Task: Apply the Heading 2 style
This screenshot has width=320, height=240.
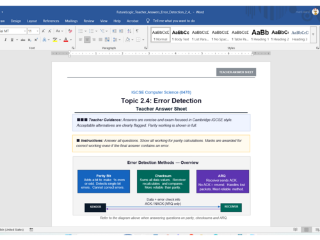Action: click(280, 35)
